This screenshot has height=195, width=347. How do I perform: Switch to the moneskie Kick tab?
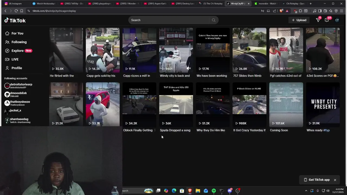[266, 4]
